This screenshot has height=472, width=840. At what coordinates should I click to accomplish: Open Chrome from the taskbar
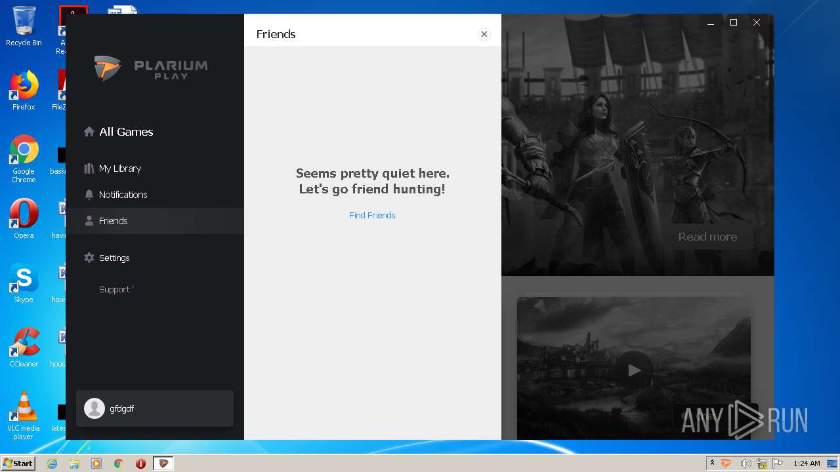click(119, 463)
